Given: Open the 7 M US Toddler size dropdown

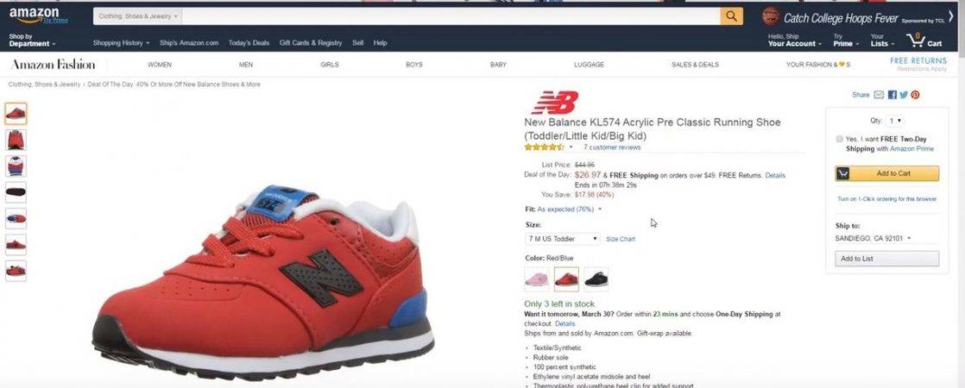Looking at the screenshot, I should [563, 239].
